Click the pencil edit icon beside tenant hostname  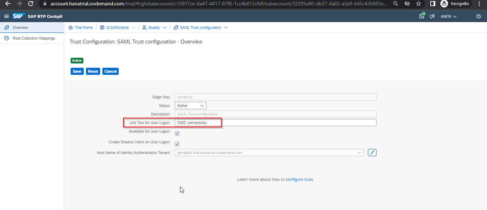click(x=372, y=152)
